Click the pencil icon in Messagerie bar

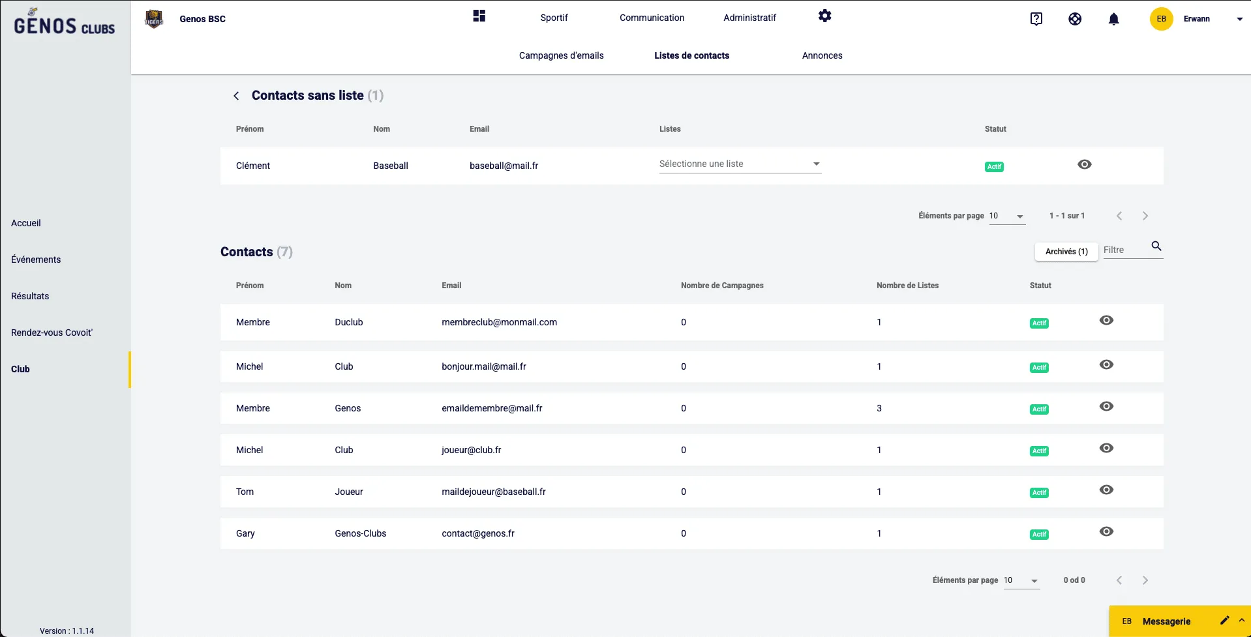[x=1224, y=621]
